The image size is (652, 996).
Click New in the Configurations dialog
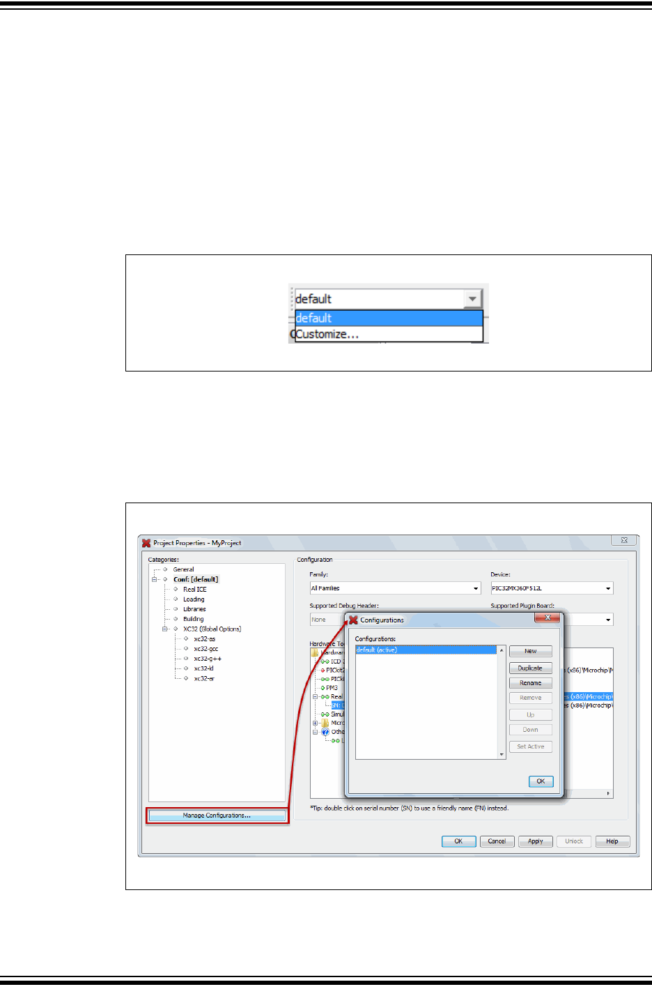(x=530, y=651)
